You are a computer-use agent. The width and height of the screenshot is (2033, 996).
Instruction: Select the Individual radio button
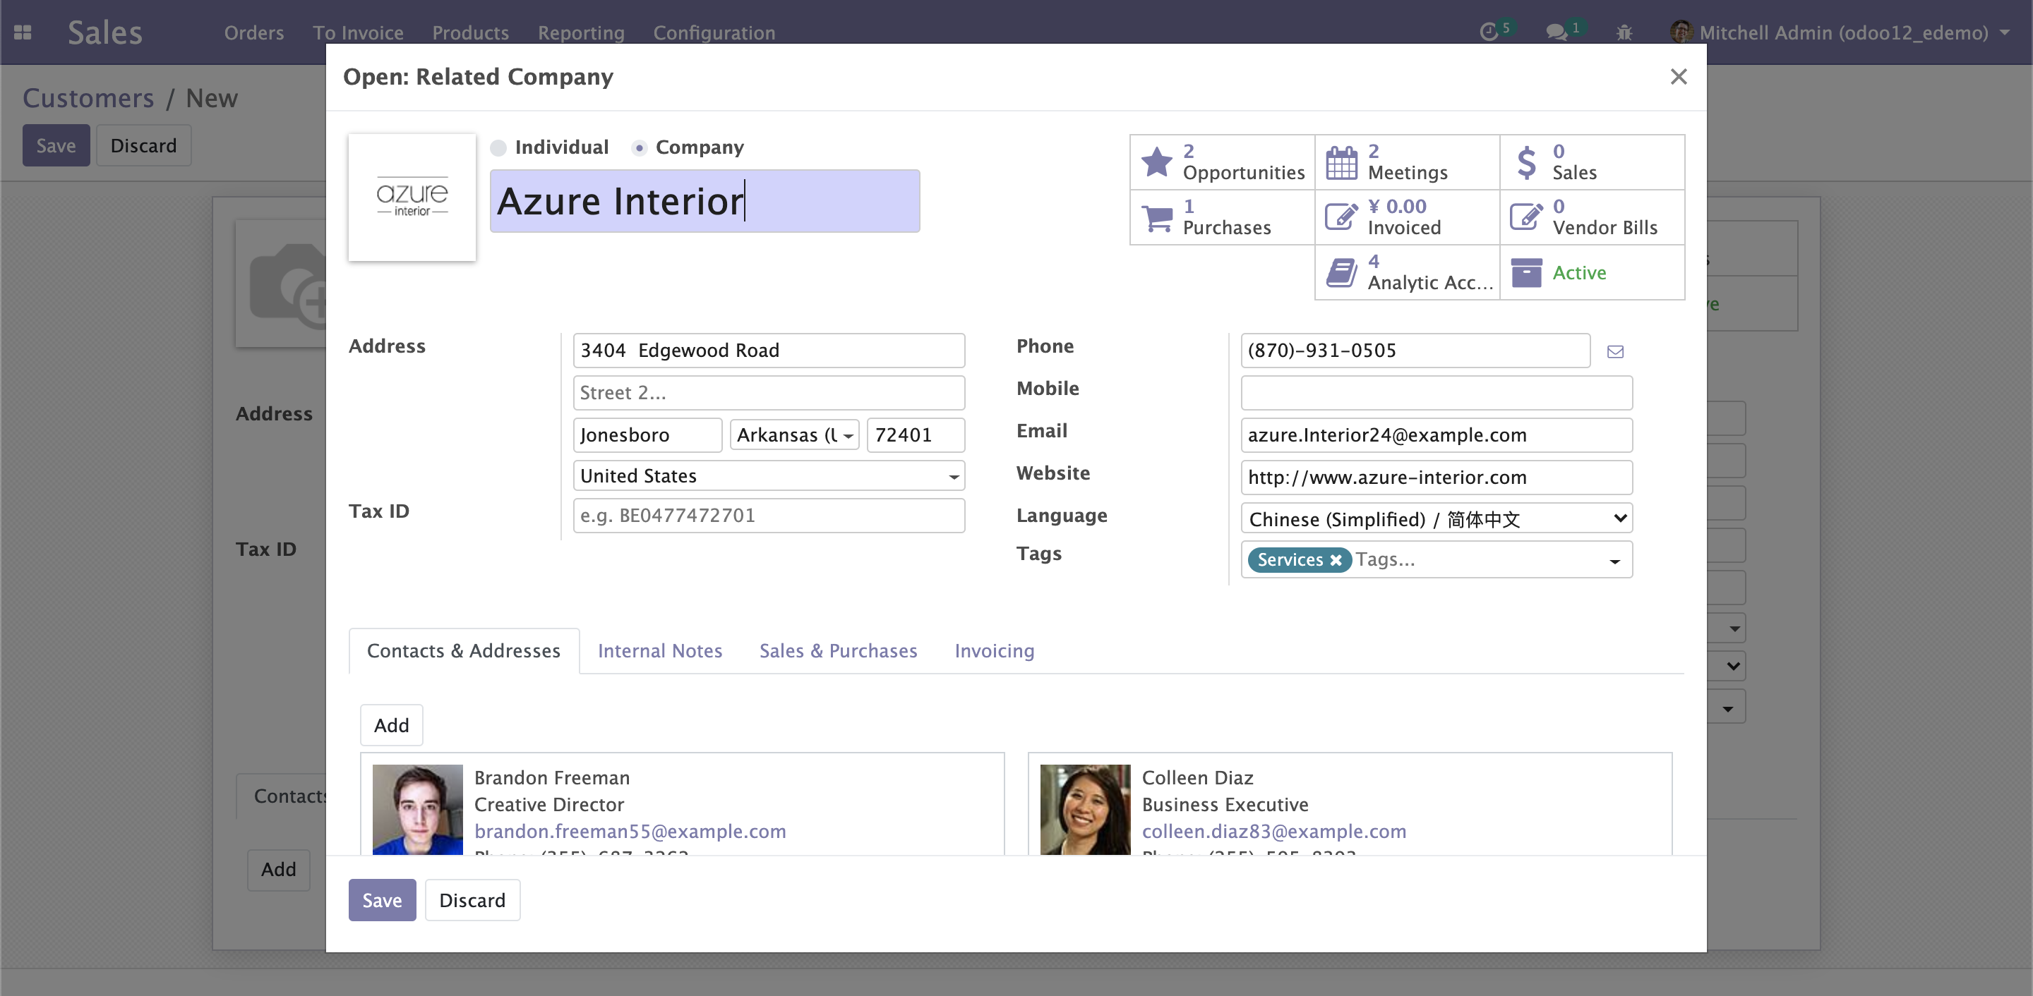pos(498,146)
